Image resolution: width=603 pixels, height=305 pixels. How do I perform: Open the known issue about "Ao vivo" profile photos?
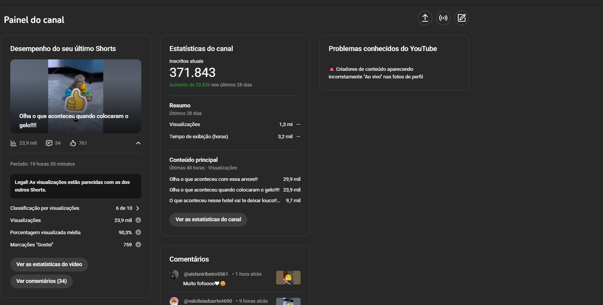pyautogui.click(x=376, y=73)
